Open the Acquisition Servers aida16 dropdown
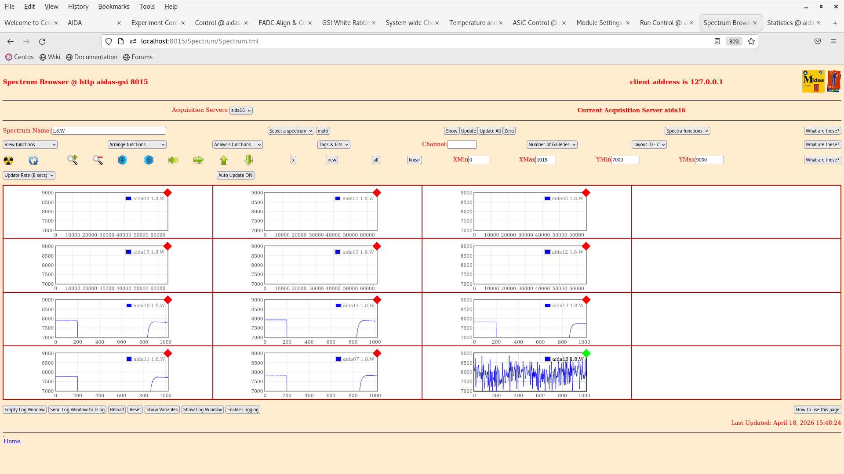 pyautogui.click(x=241, y=111)
